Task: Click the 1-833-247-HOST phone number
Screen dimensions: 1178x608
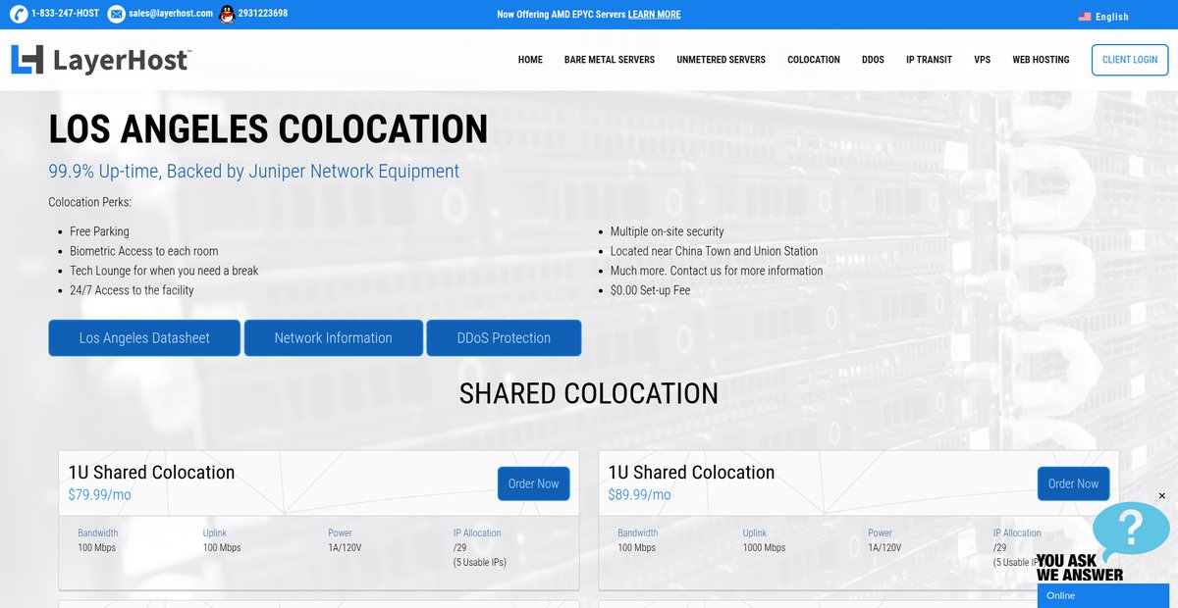Action: click(65, 14)
